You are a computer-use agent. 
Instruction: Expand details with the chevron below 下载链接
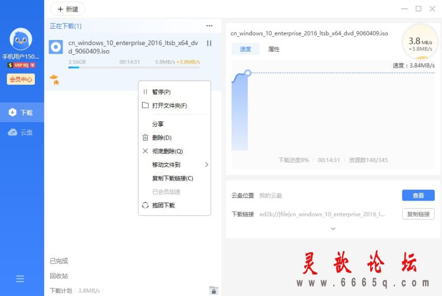(x=333, y=229)
